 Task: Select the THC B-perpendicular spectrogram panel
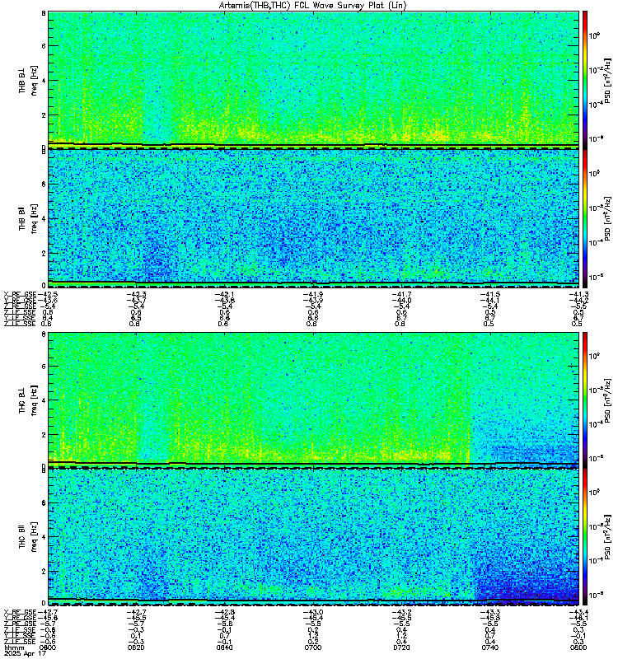click(x=314, y=400)
